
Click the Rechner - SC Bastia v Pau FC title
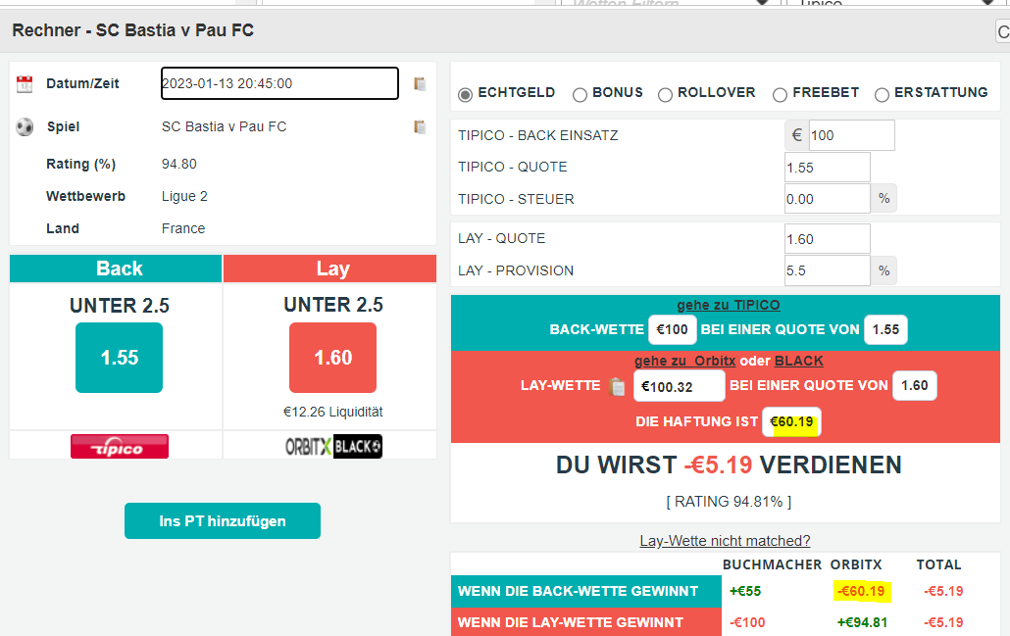coord(132,30)
